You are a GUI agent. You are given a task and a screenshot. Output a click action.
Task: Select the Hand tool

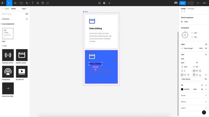[x=43, y=3]
